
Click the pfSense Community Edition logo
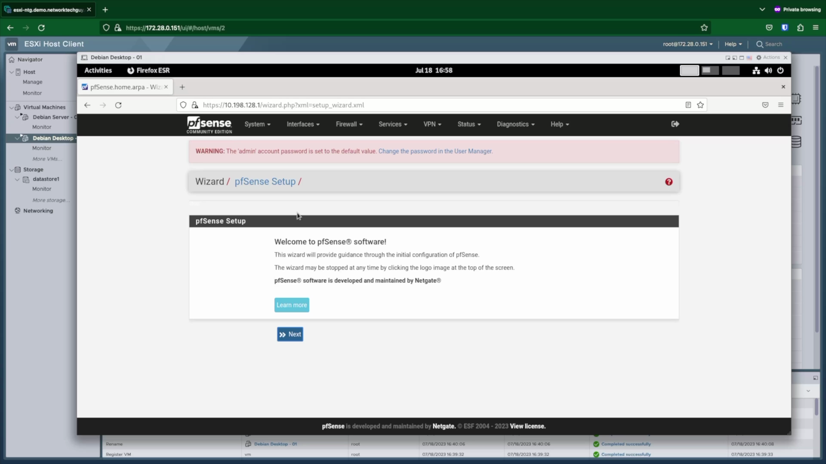point(209,125)
